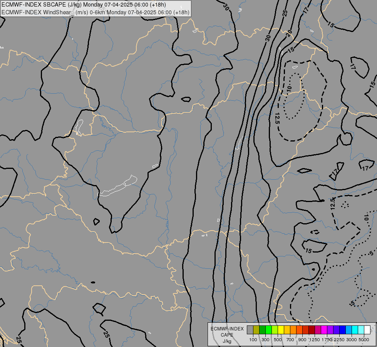377x347 pixels.
Task: Choose the dark red legend swatch
Action: [312, 330]
